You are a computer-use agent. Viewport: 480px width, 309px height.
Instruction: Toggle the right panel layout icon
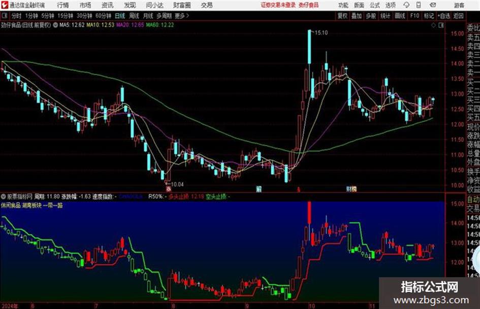point(441,25)
